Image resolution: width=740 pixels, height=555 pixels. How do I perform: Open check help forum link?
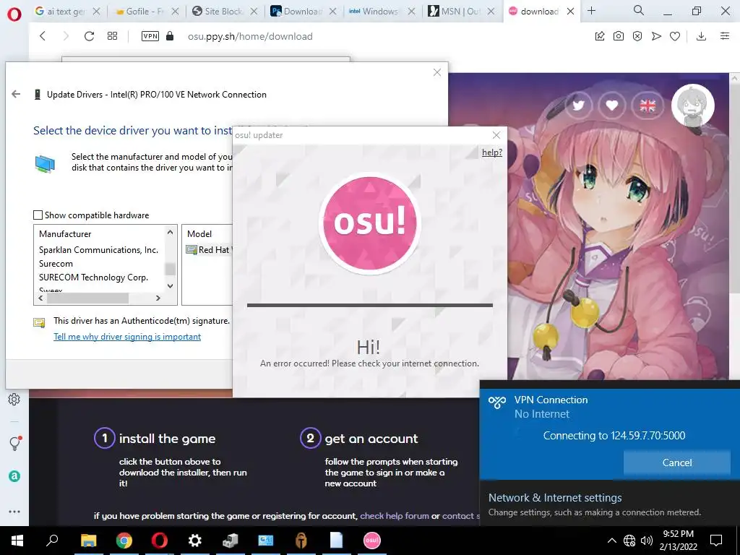(395, 516)
